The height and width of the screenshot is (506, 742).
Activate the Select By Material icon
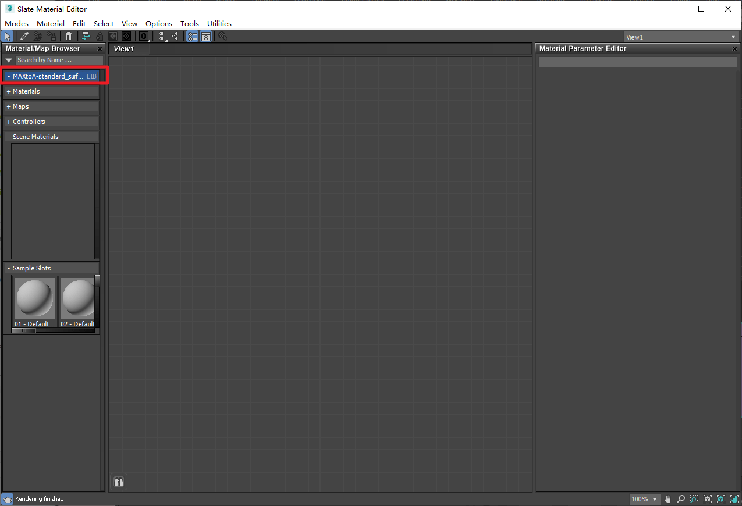point(222,36)
